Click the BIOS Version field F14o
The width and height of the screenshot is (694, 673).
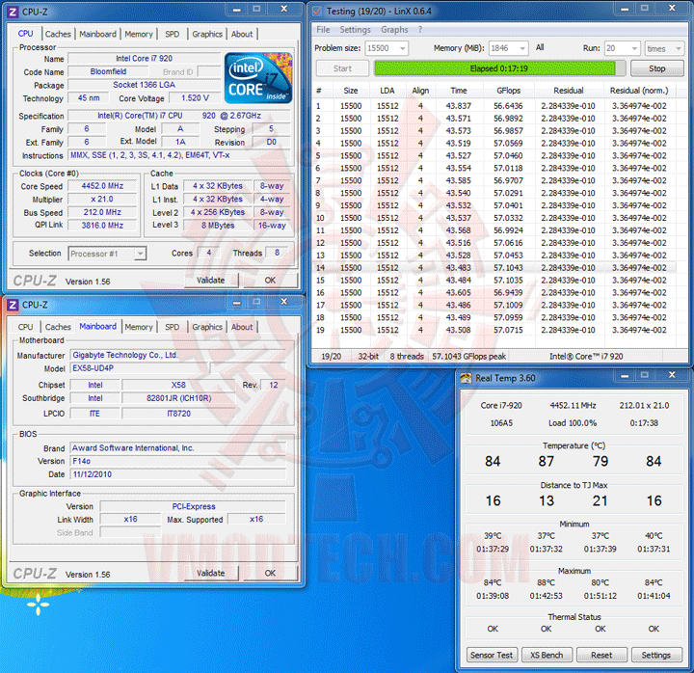[x=178, y=461]
